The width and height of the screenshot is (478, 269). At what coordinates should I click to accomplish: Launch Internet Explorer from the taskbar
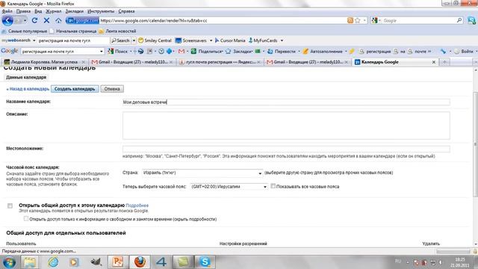[53, 262]
